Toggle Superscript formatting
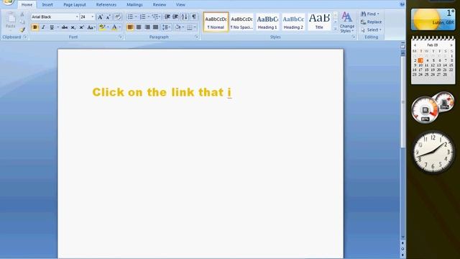 point(81,27)
